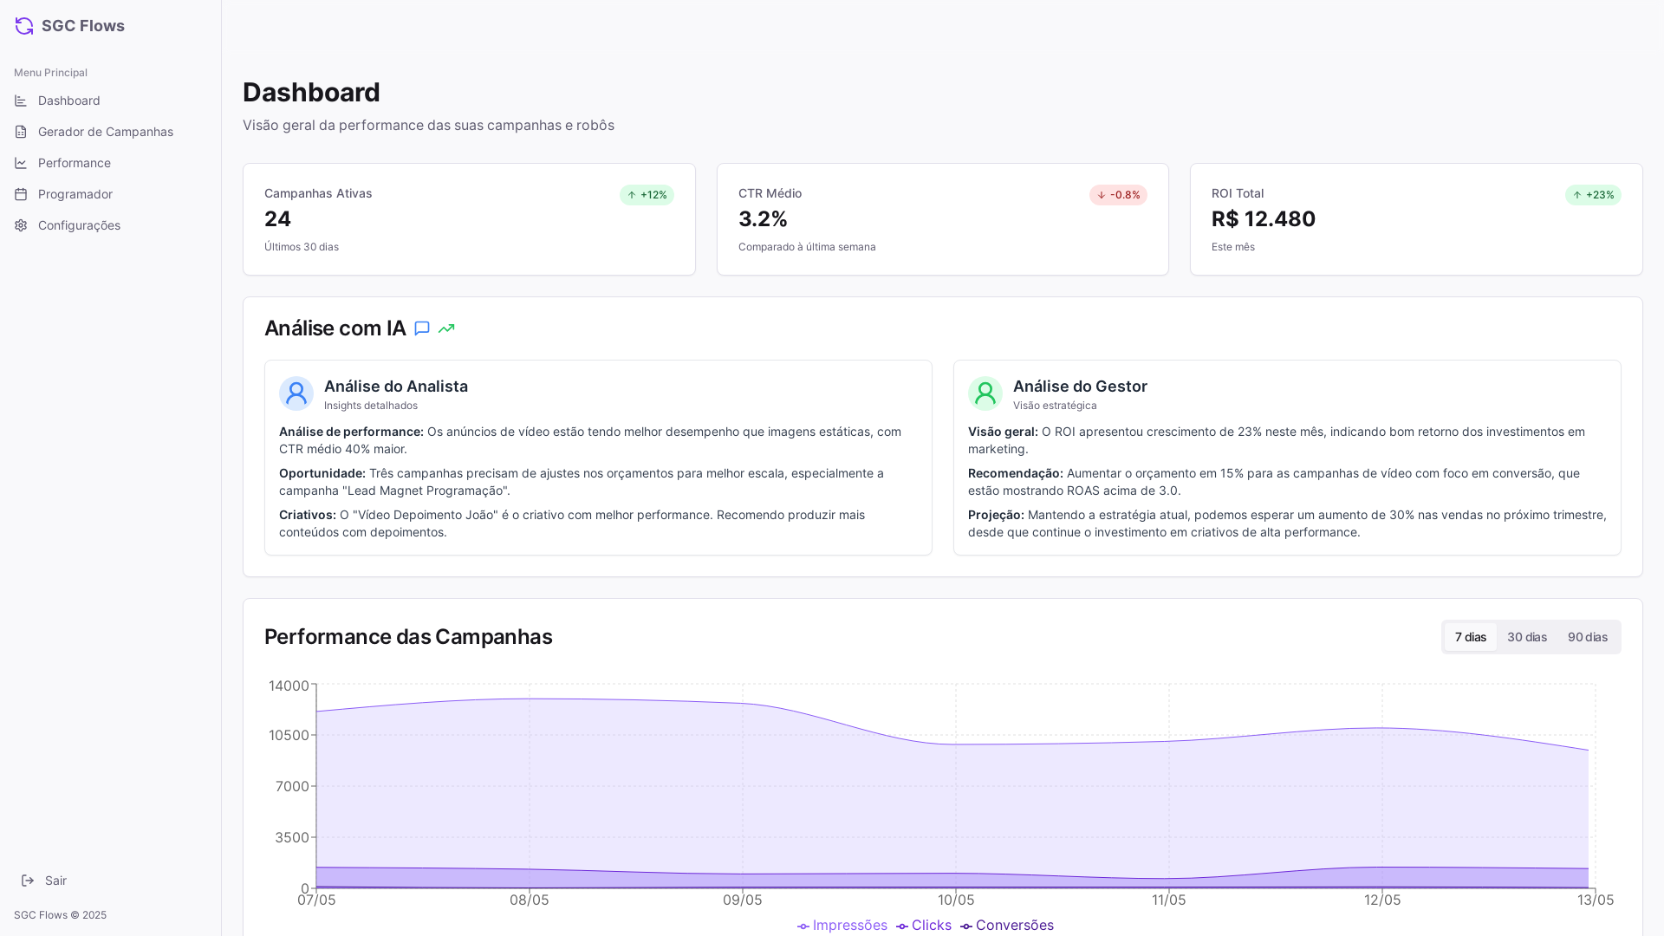The image size is (1664, 936).
Task: Click the SGC Flows logo icon
Action: [24, 26]
